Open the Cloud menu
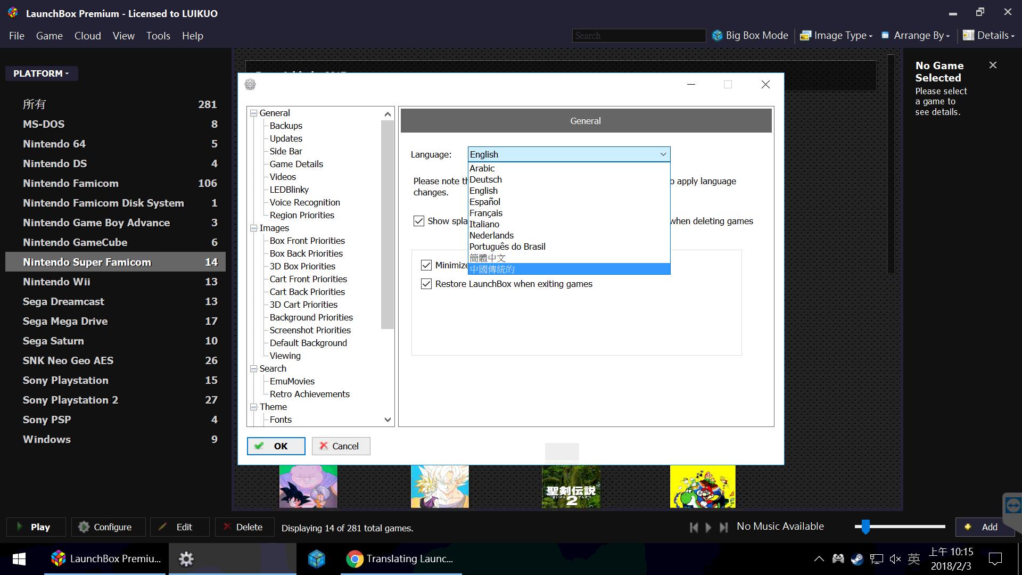Screen dimensions: 1022x575 tap(88, 36)
